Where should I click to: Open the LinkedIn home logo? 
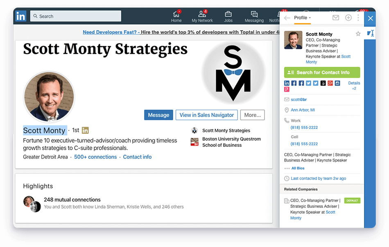(x=20, y=16)
